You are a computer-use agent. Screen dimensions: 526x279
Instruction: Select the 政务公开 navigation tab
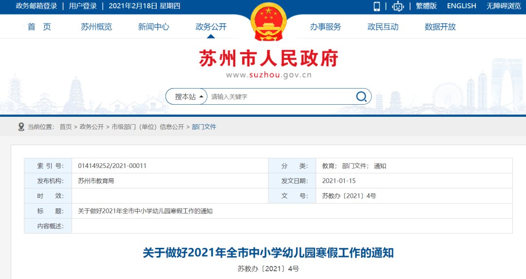[211, 27]
